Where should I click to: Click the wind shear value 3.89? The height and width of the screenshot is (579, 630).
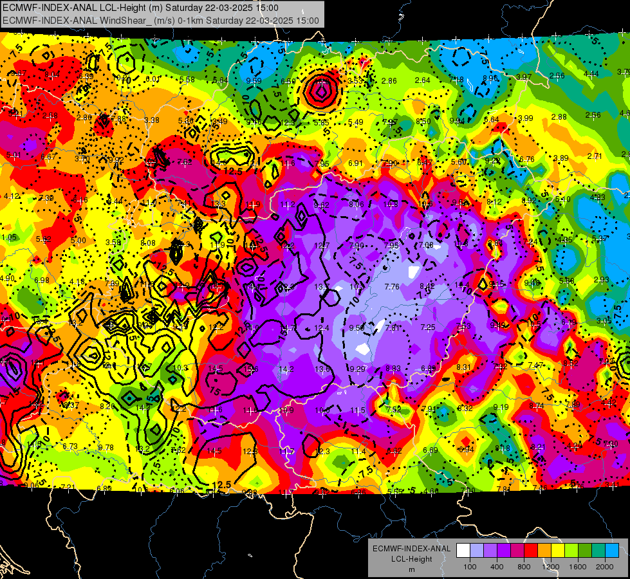click(x=561, y=158)
